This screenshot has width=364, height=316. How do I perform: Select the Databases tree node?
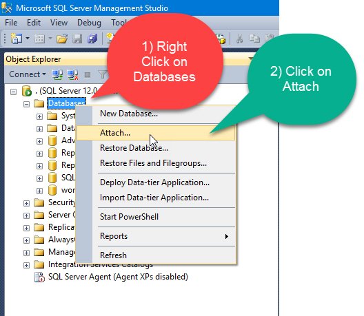pos(66,103)
